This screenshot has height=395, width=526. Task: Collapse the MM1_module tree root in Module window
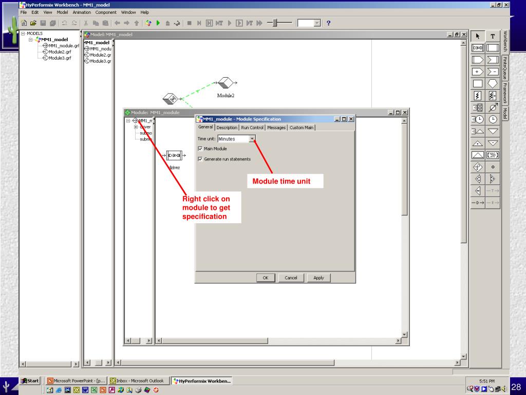(x=128, y=120)
